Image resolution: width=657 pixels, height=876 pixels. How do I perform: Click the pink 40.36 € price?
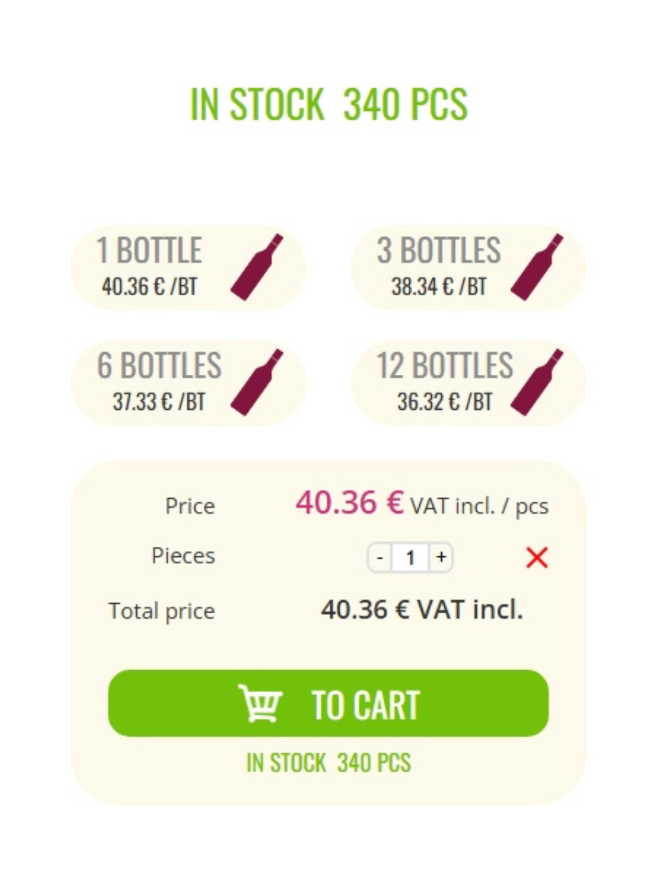click(350, 503)
